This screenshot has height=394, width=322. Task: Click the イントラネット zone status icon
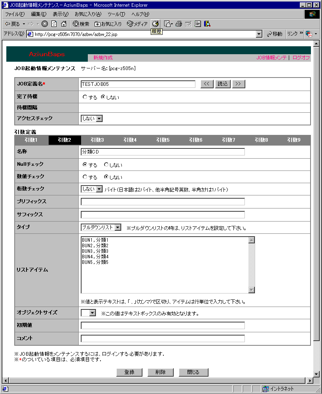(266, 389)
